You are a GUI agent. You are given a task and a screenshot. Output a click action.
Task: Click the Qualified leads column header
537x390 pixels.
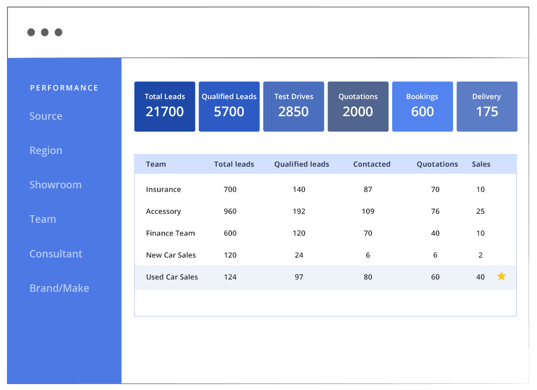pos(302,164)
